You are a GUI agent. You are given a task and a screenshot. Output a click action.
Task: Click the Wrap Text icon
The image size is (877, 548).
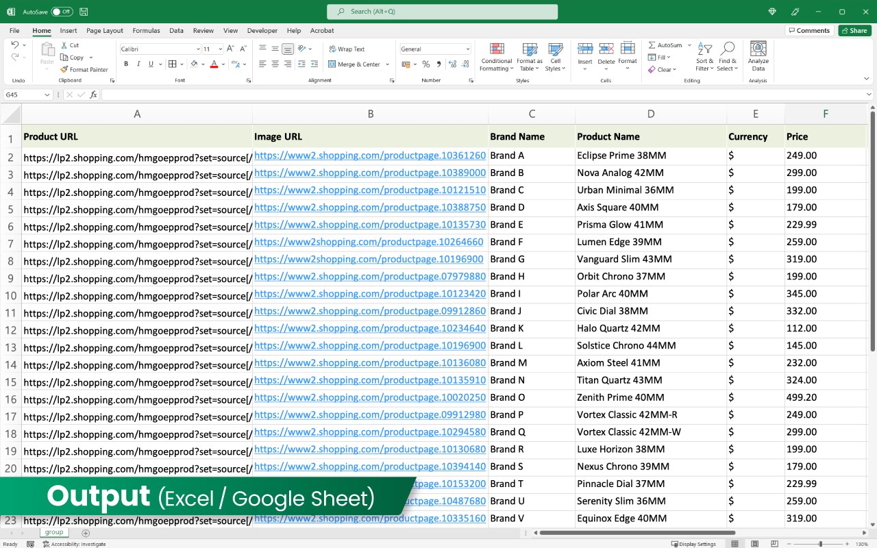click(332, 49)
